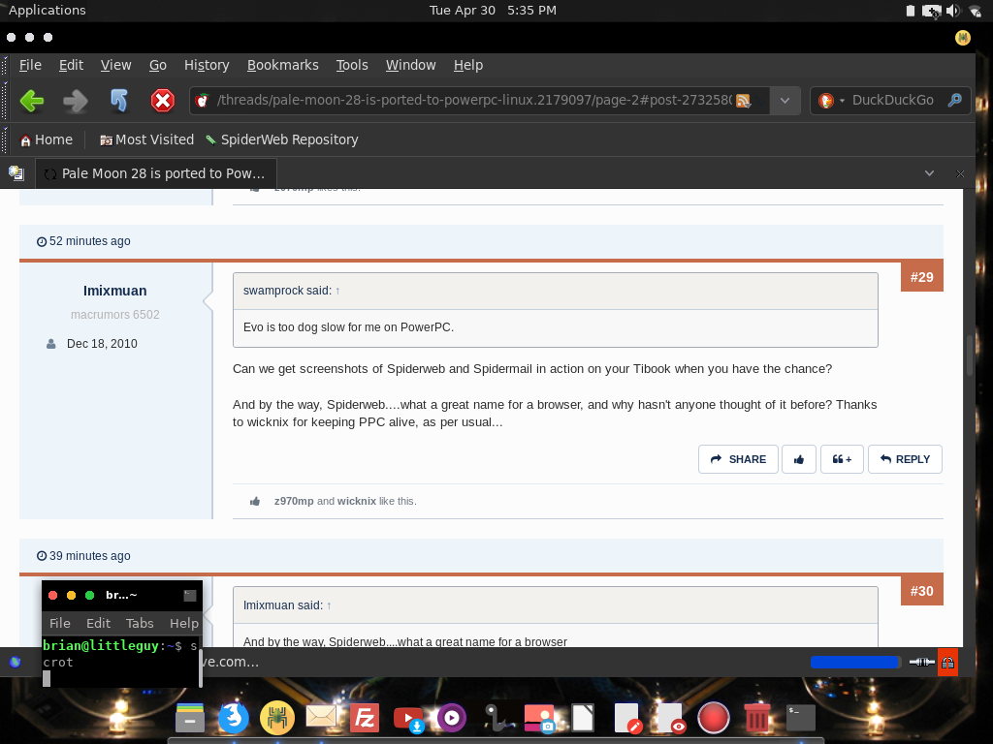Open the Tools menu
This screenshot has width=993, height=744.
tap(351, 65)
